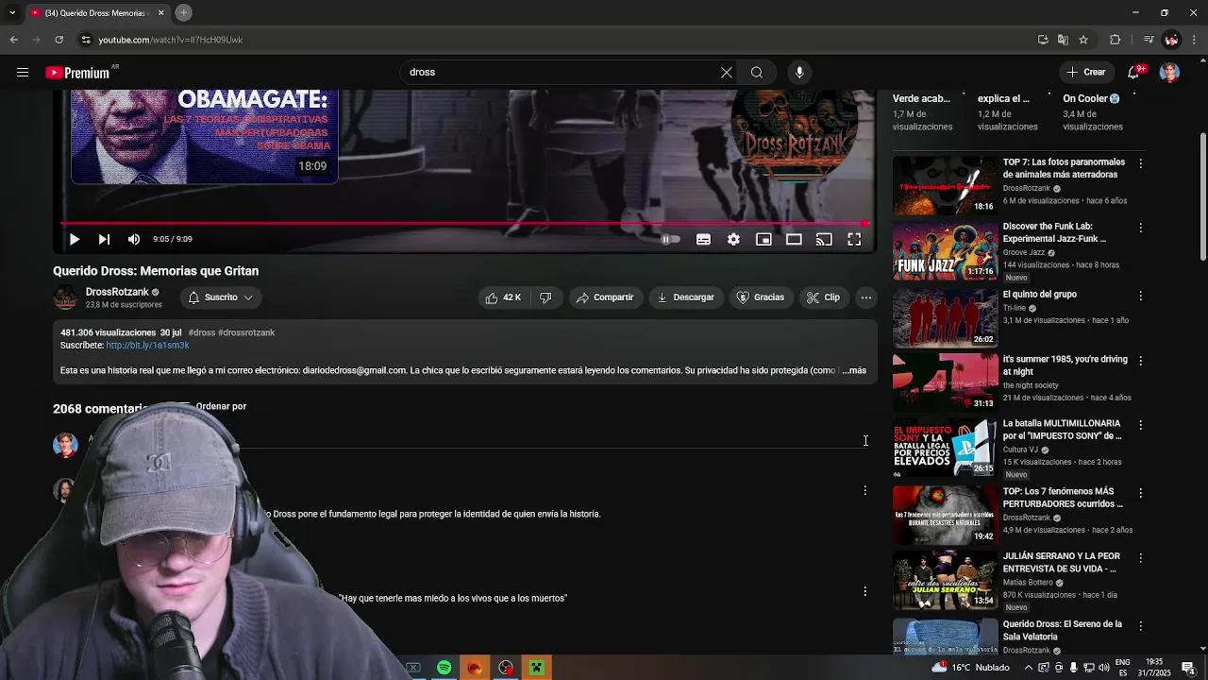Open 'TOP 7: Las fotos paranormales' video thumbnail
The height and width of the screenshot is (680, 1208).
coord(945,186)
